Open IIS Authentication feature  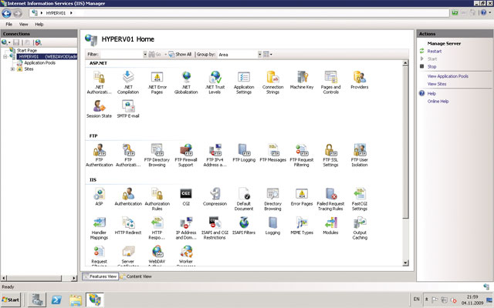coord(128,196)
